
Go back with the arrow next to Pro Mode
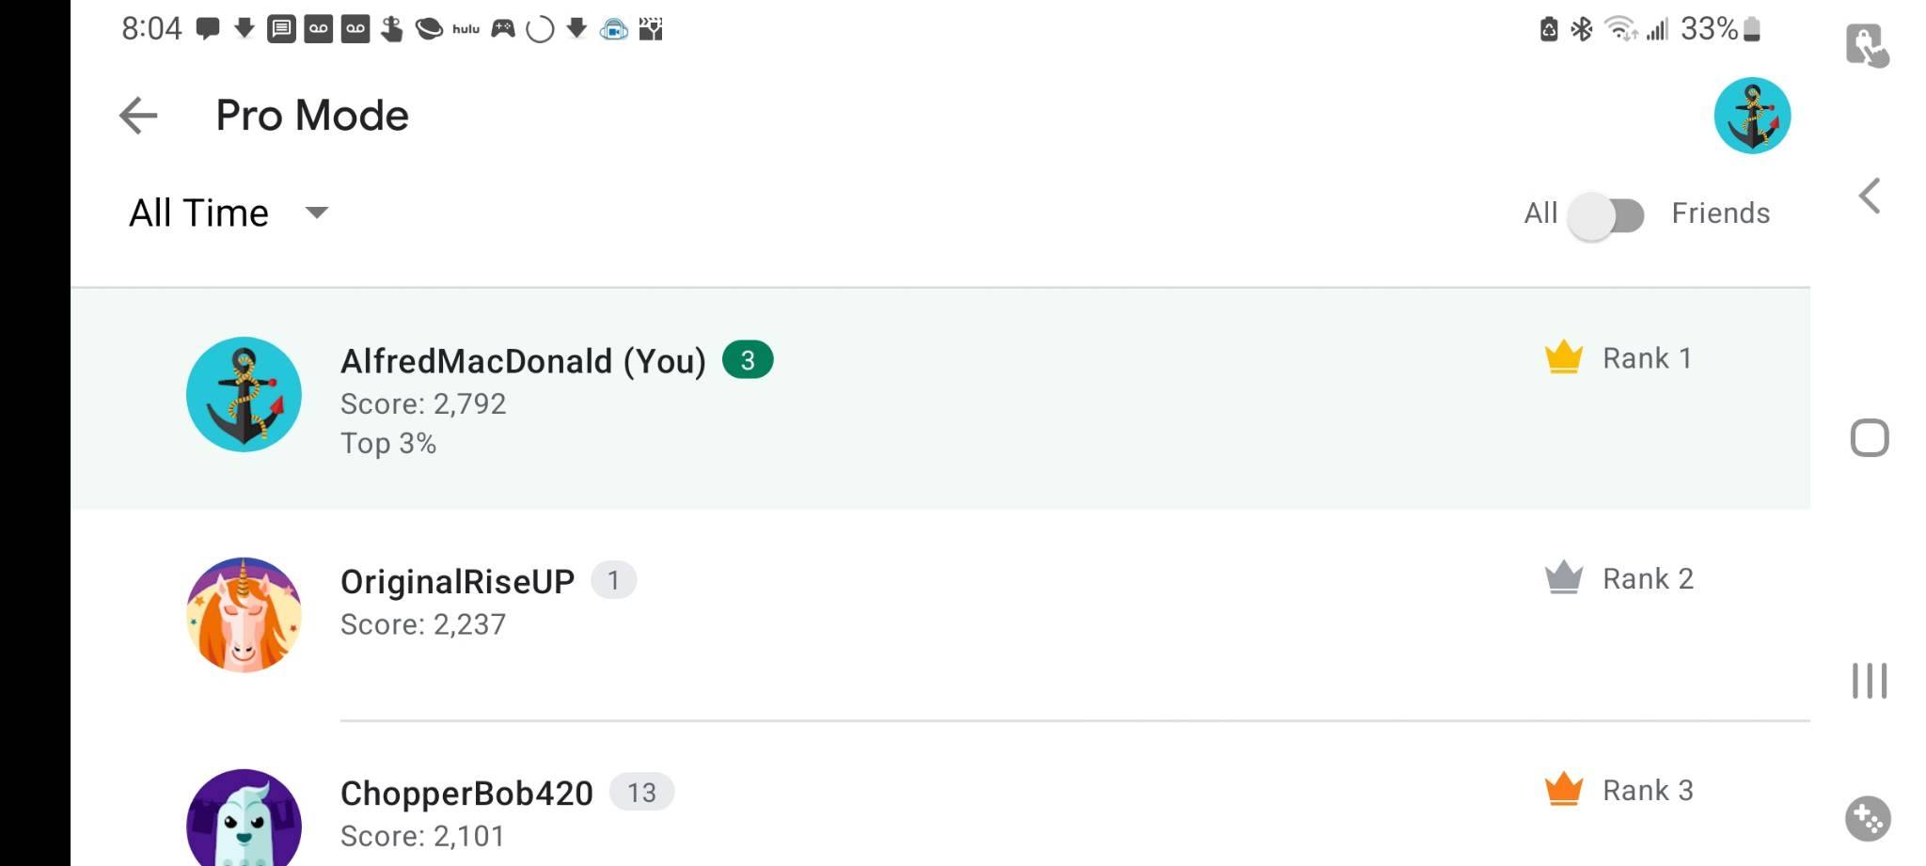[x=138, y=115]
